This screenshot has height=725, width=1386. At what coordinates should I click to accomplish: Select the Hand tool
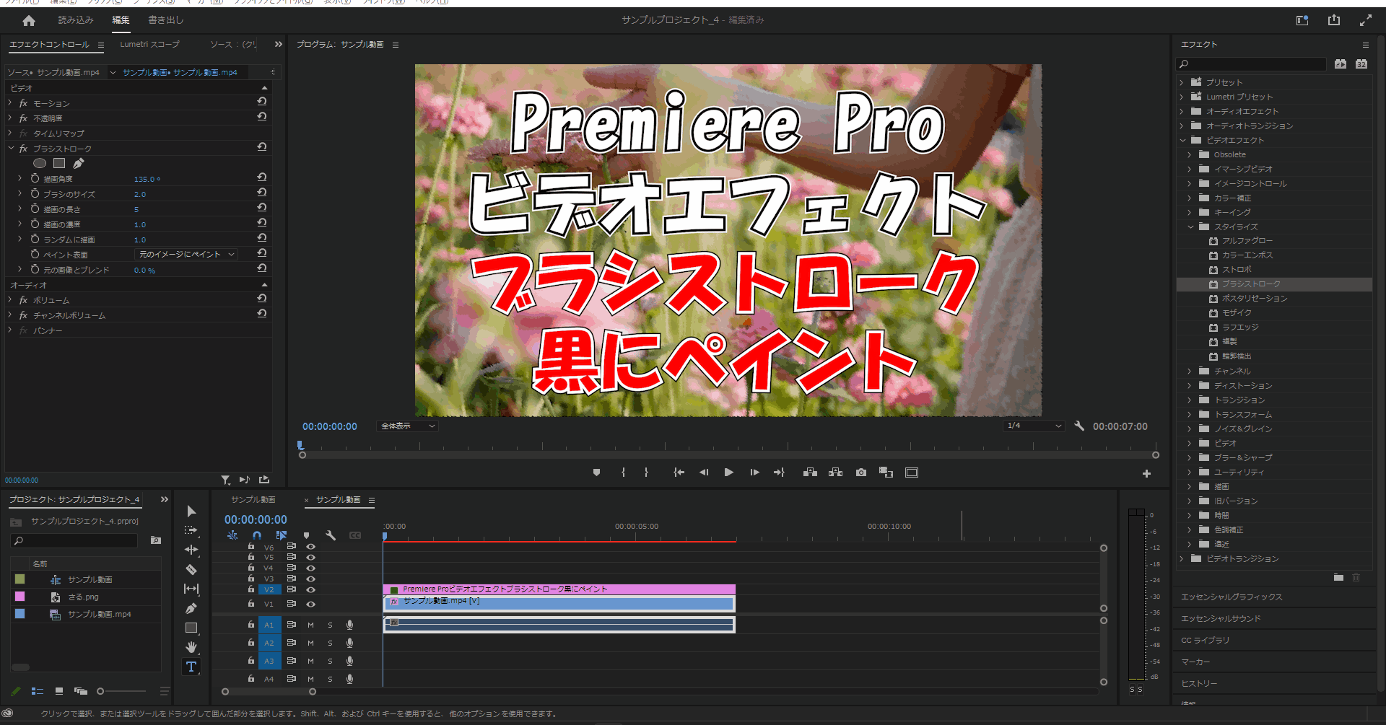coord(191,647)
